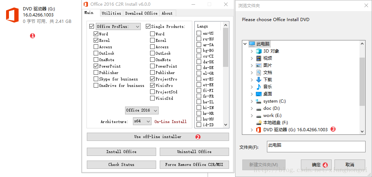Open the Architecture x64 dropdown
This screenshot has width=372, height=177.
click(x=142, y=121)
